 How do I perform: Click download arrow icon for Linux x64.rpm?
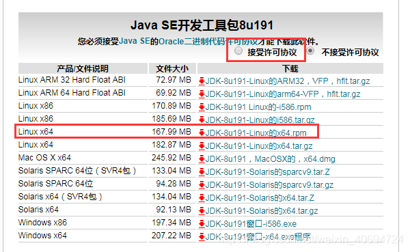(x=202, y=132)
